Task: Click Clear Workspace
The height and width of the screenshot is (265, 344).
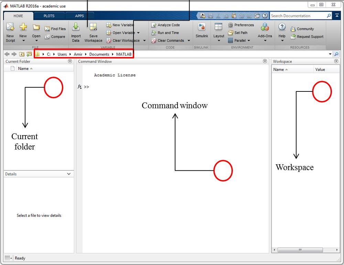Action: point(123,41)
